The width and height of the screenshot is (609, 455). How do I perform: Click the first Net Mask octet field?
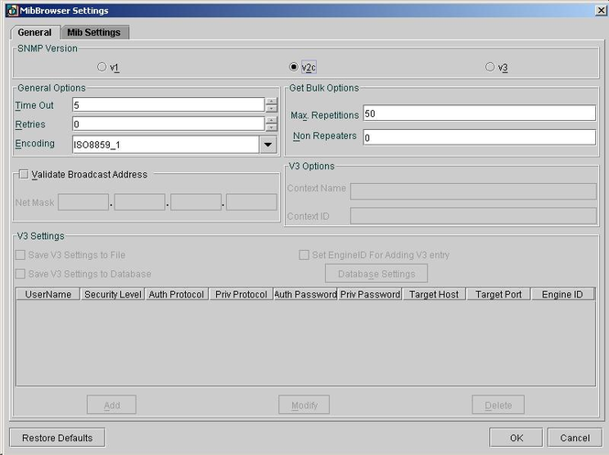tap(83, 202)
